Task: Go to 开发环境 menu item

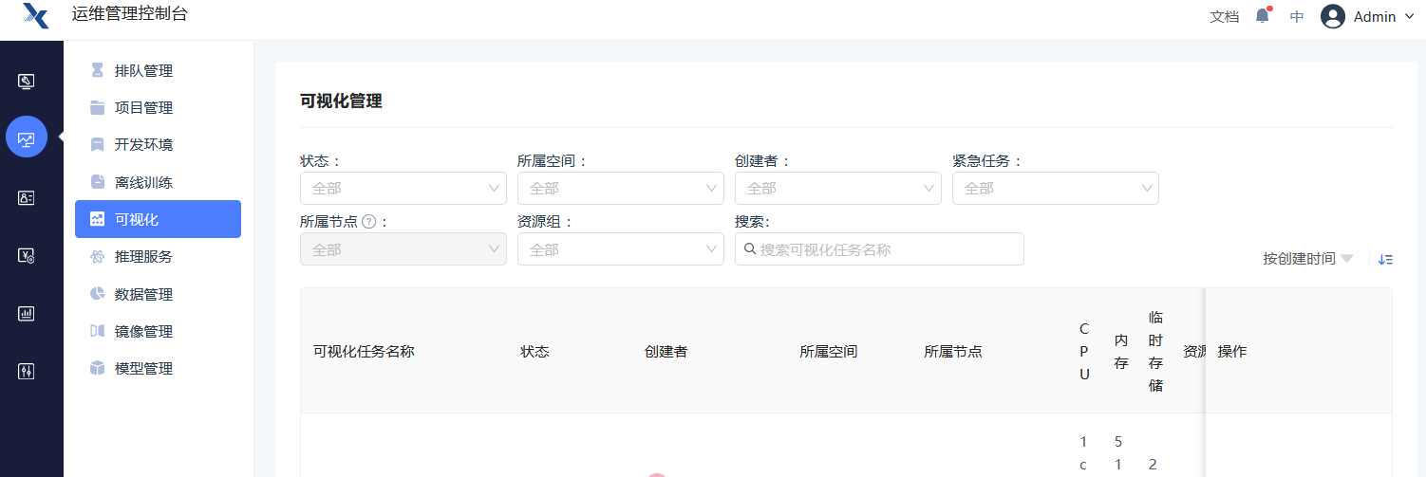Action: click(158, 144)
